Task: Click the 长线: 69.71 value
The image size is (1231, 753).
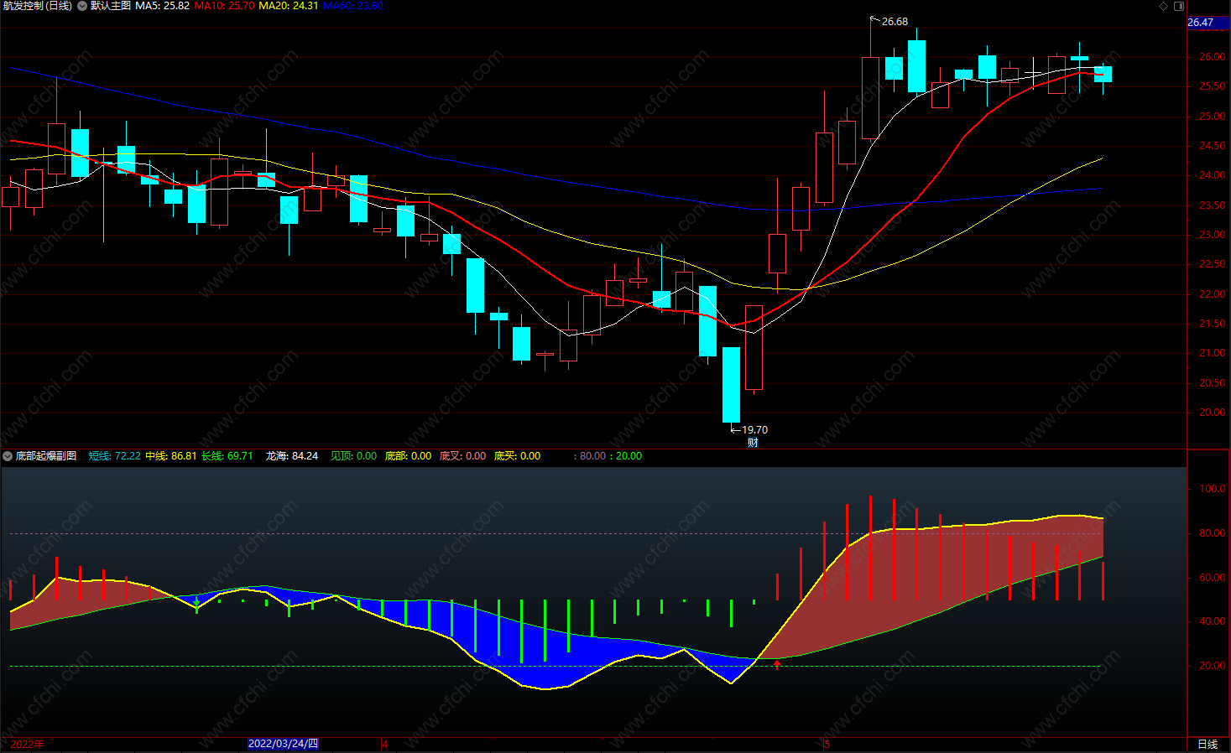Action: coord(227,456)
